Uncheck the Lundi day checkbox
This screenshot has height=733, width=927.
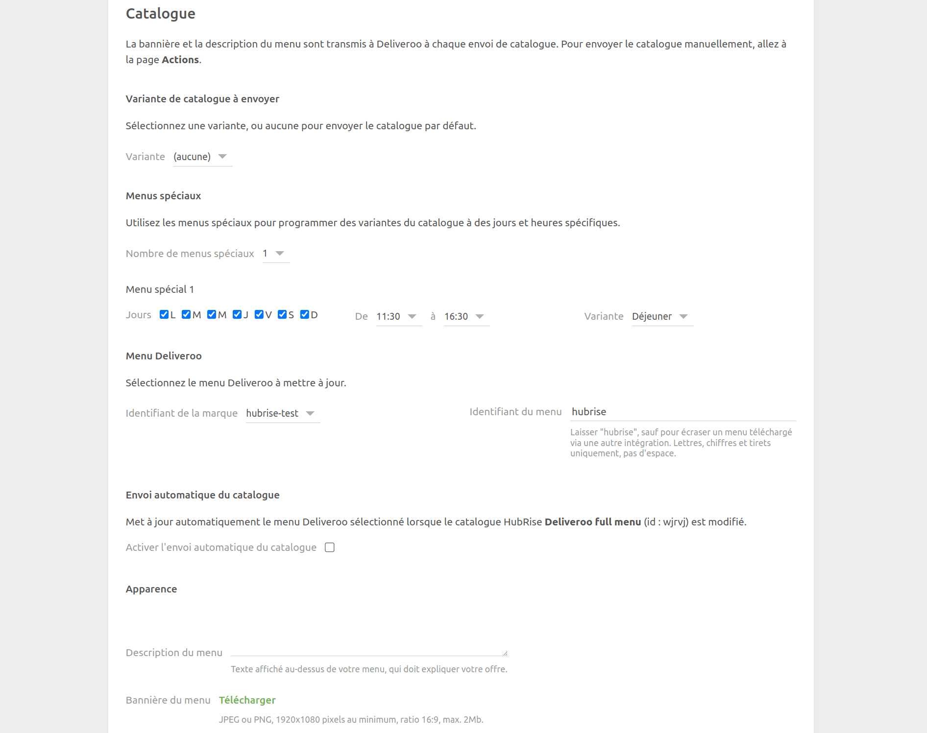(x=164, y=314)
